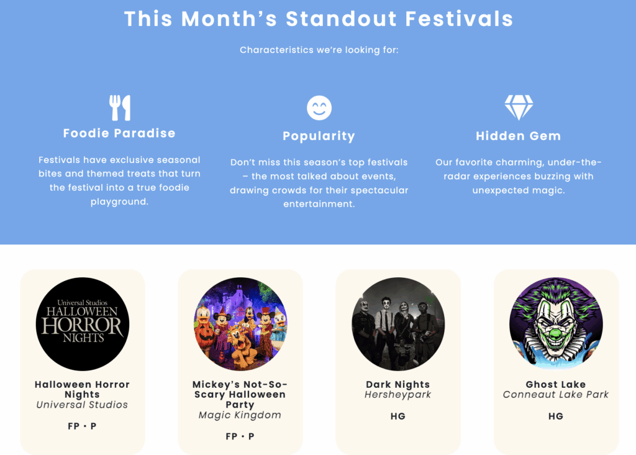Click the This Month's Standout Festivals heading
The width and height of the screenshot is (636, 455).
319,19
